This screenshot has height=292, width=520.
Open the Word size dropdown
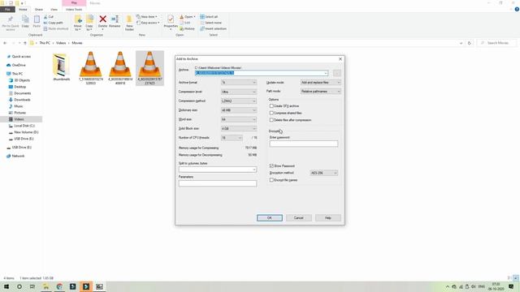point(239,119)
